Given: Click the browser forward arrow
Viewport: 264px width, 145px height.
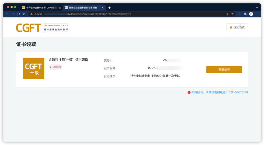Looking at the screenshot, I should pyautogui.click(x=13, y=14).
